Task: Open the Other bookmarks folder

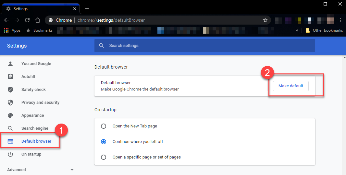Action: coord(324,30)
